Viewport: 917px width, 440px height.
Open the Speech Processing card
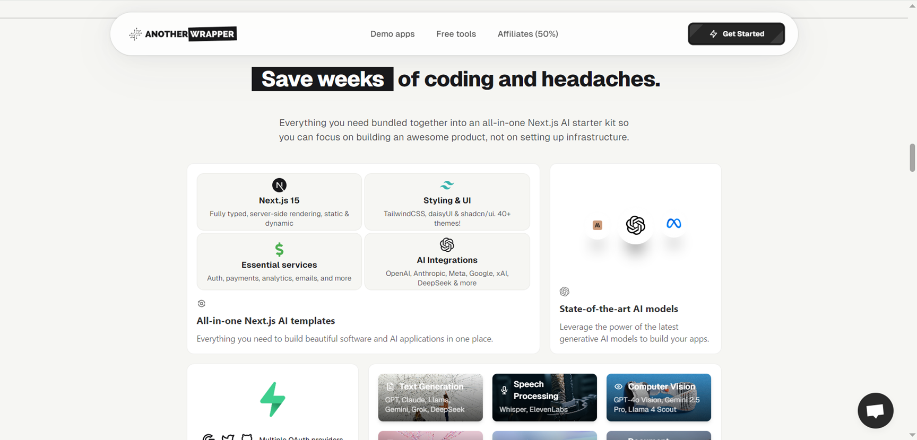pos(544,398)
